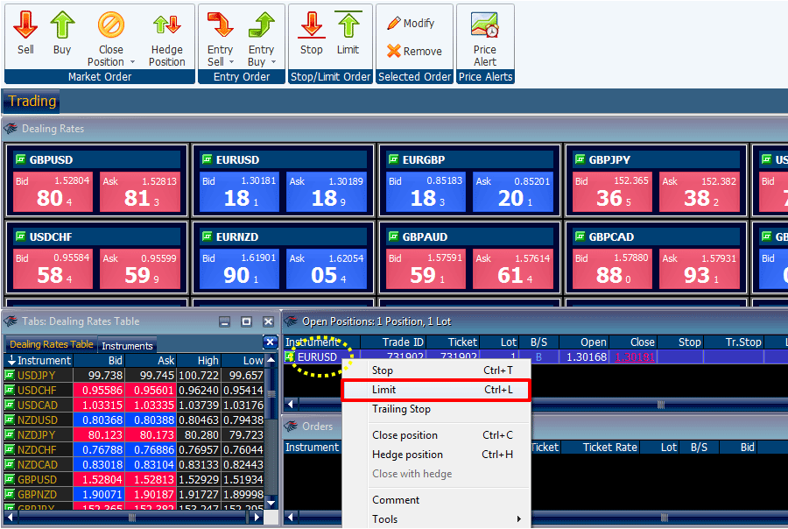The width and height of the screenshot is (788, 529).
Task: Click the Stop order icon in toolbar
Action: 312,33
